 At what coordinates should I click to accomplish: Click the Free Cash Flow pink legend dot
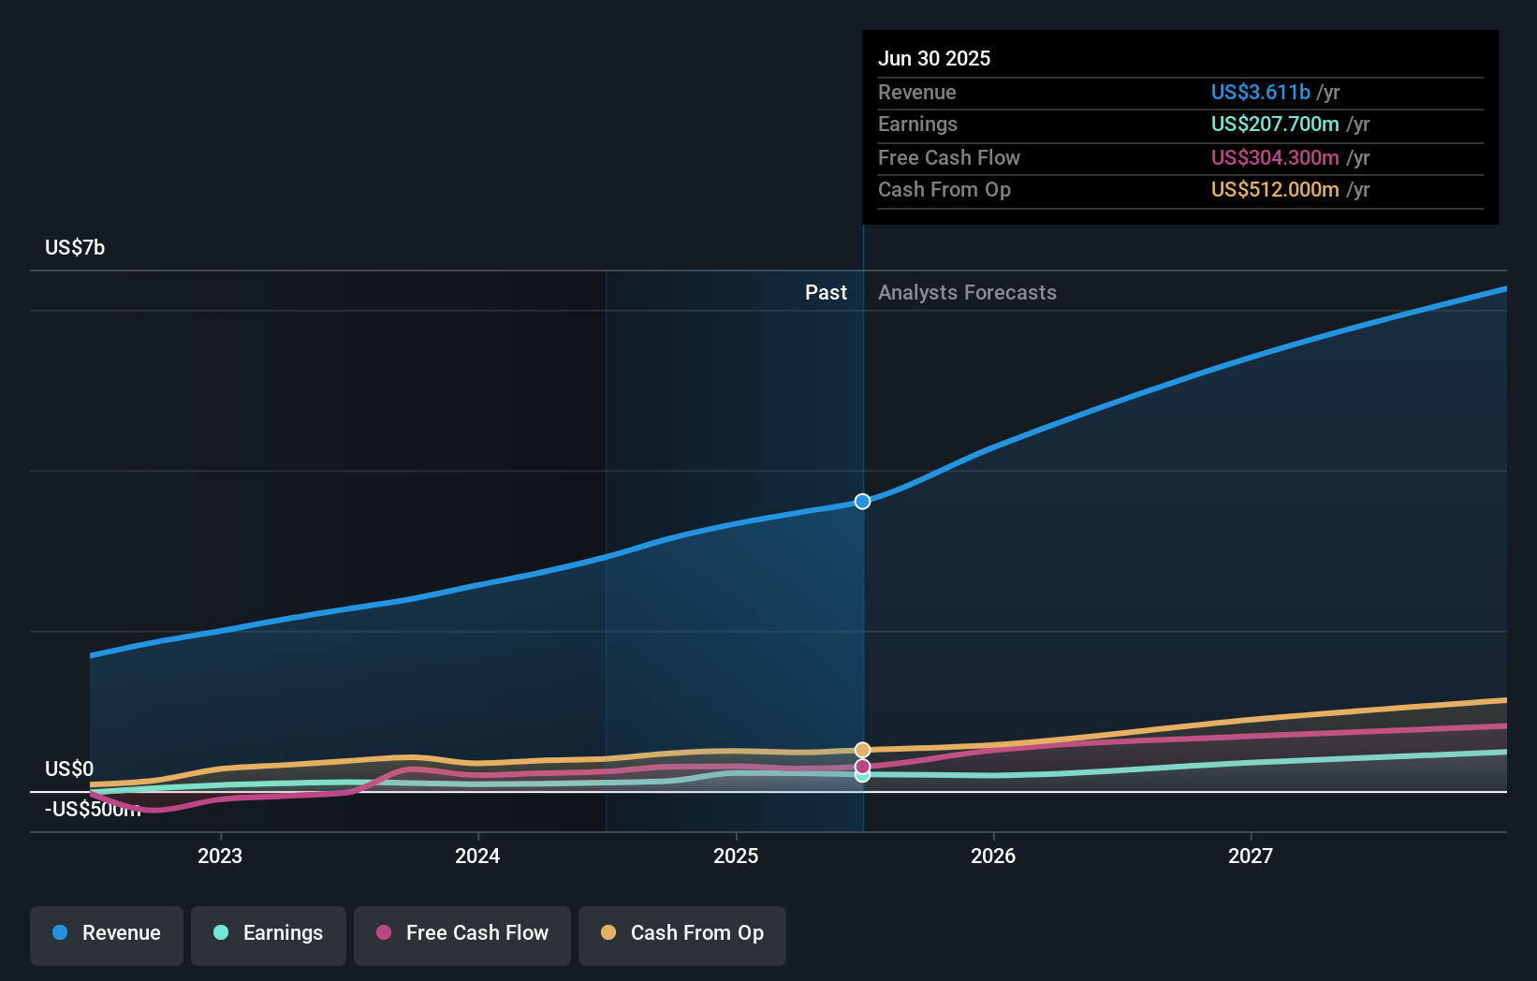[383, 933]
